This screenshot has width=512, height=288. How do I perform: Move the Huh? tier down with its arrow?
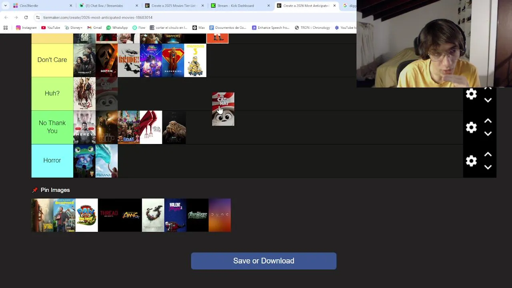pyautogui.click(x=488, y=100)
